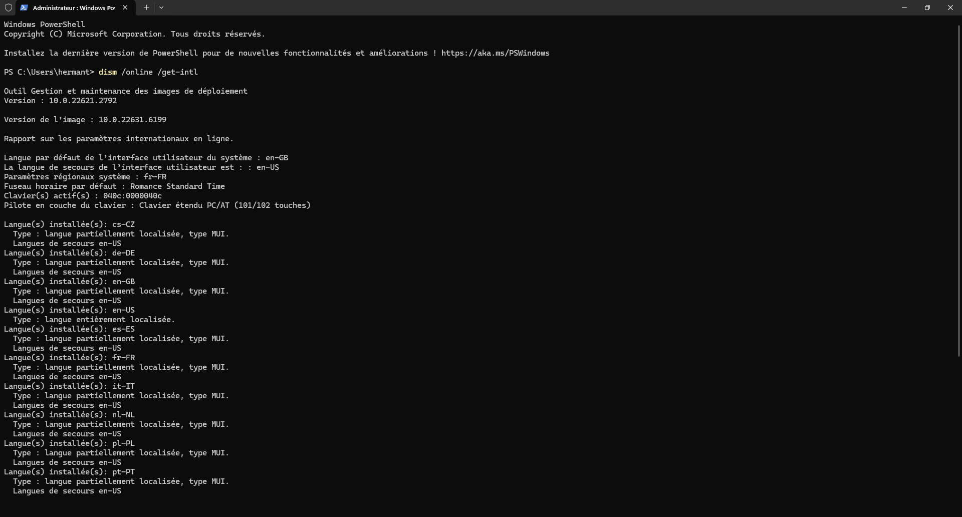Close the Administrateur PowerShell tab
The height and width of the screenshot is (517, 962).
(125, 8)
